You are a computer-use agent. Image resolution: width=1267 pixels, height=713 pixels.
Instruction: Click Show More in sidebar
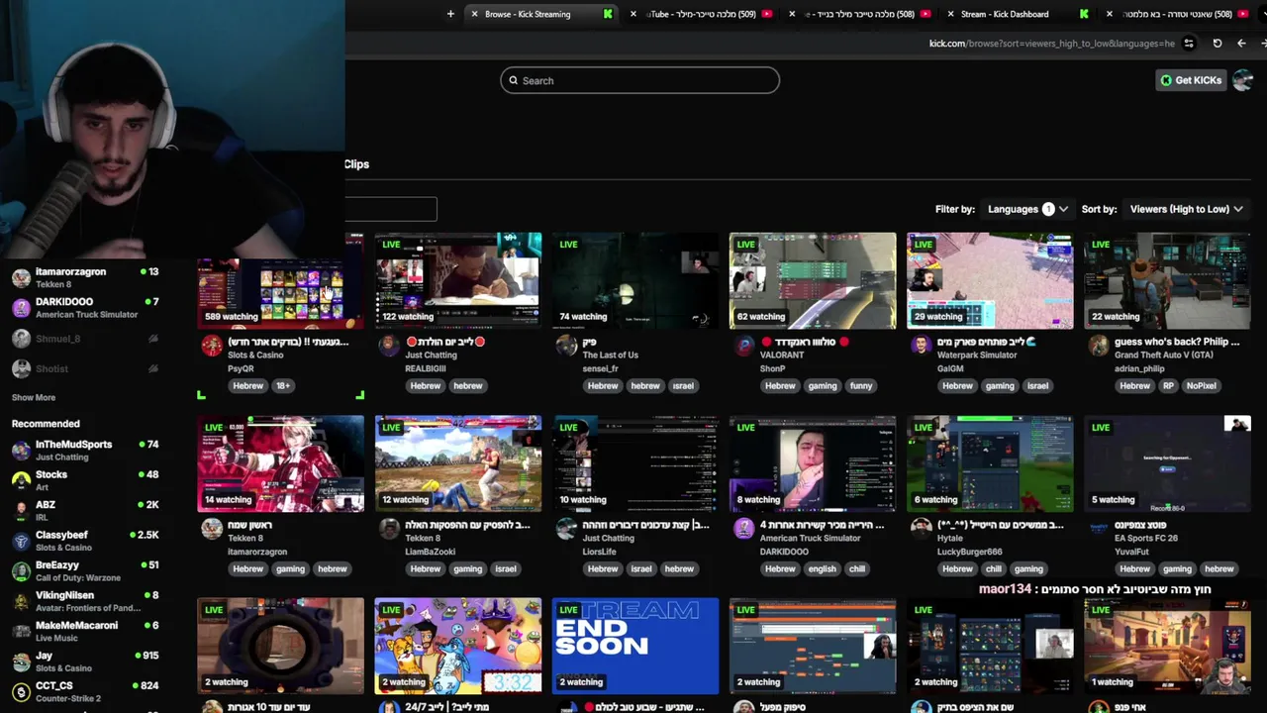tap(34, 397)
